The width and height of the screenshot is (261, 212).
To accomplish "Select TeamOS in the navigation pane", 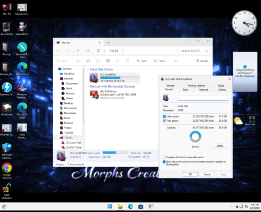I will coord(68,133).
